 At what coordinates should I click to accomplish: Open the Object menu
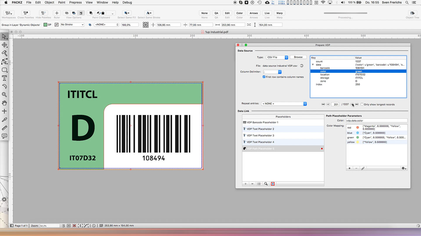click(x=49, y=2)
